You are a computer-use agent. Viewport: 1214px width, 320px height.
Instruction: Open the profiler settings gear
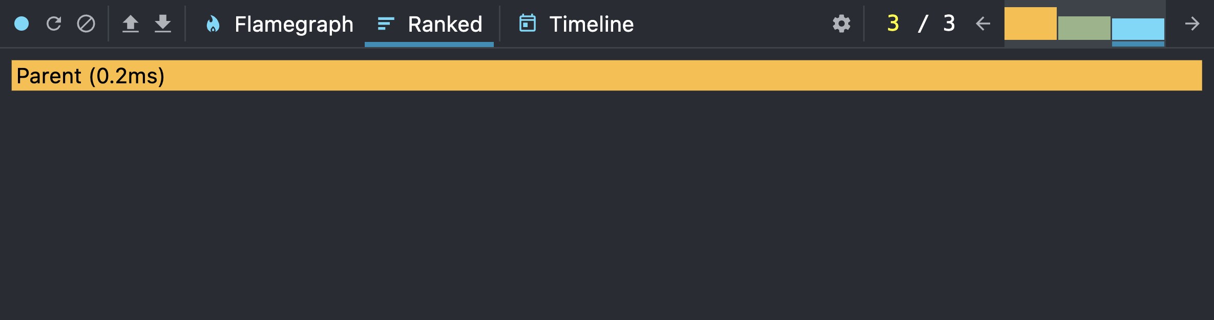(x=842, y=23)
